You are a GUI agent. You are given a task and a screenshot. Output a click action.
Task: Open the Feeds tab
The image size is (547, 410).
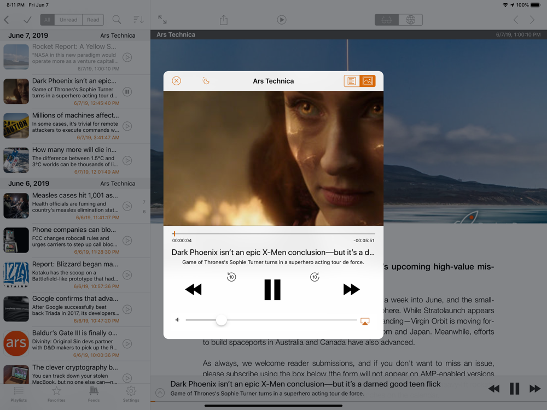click(94, 394)
